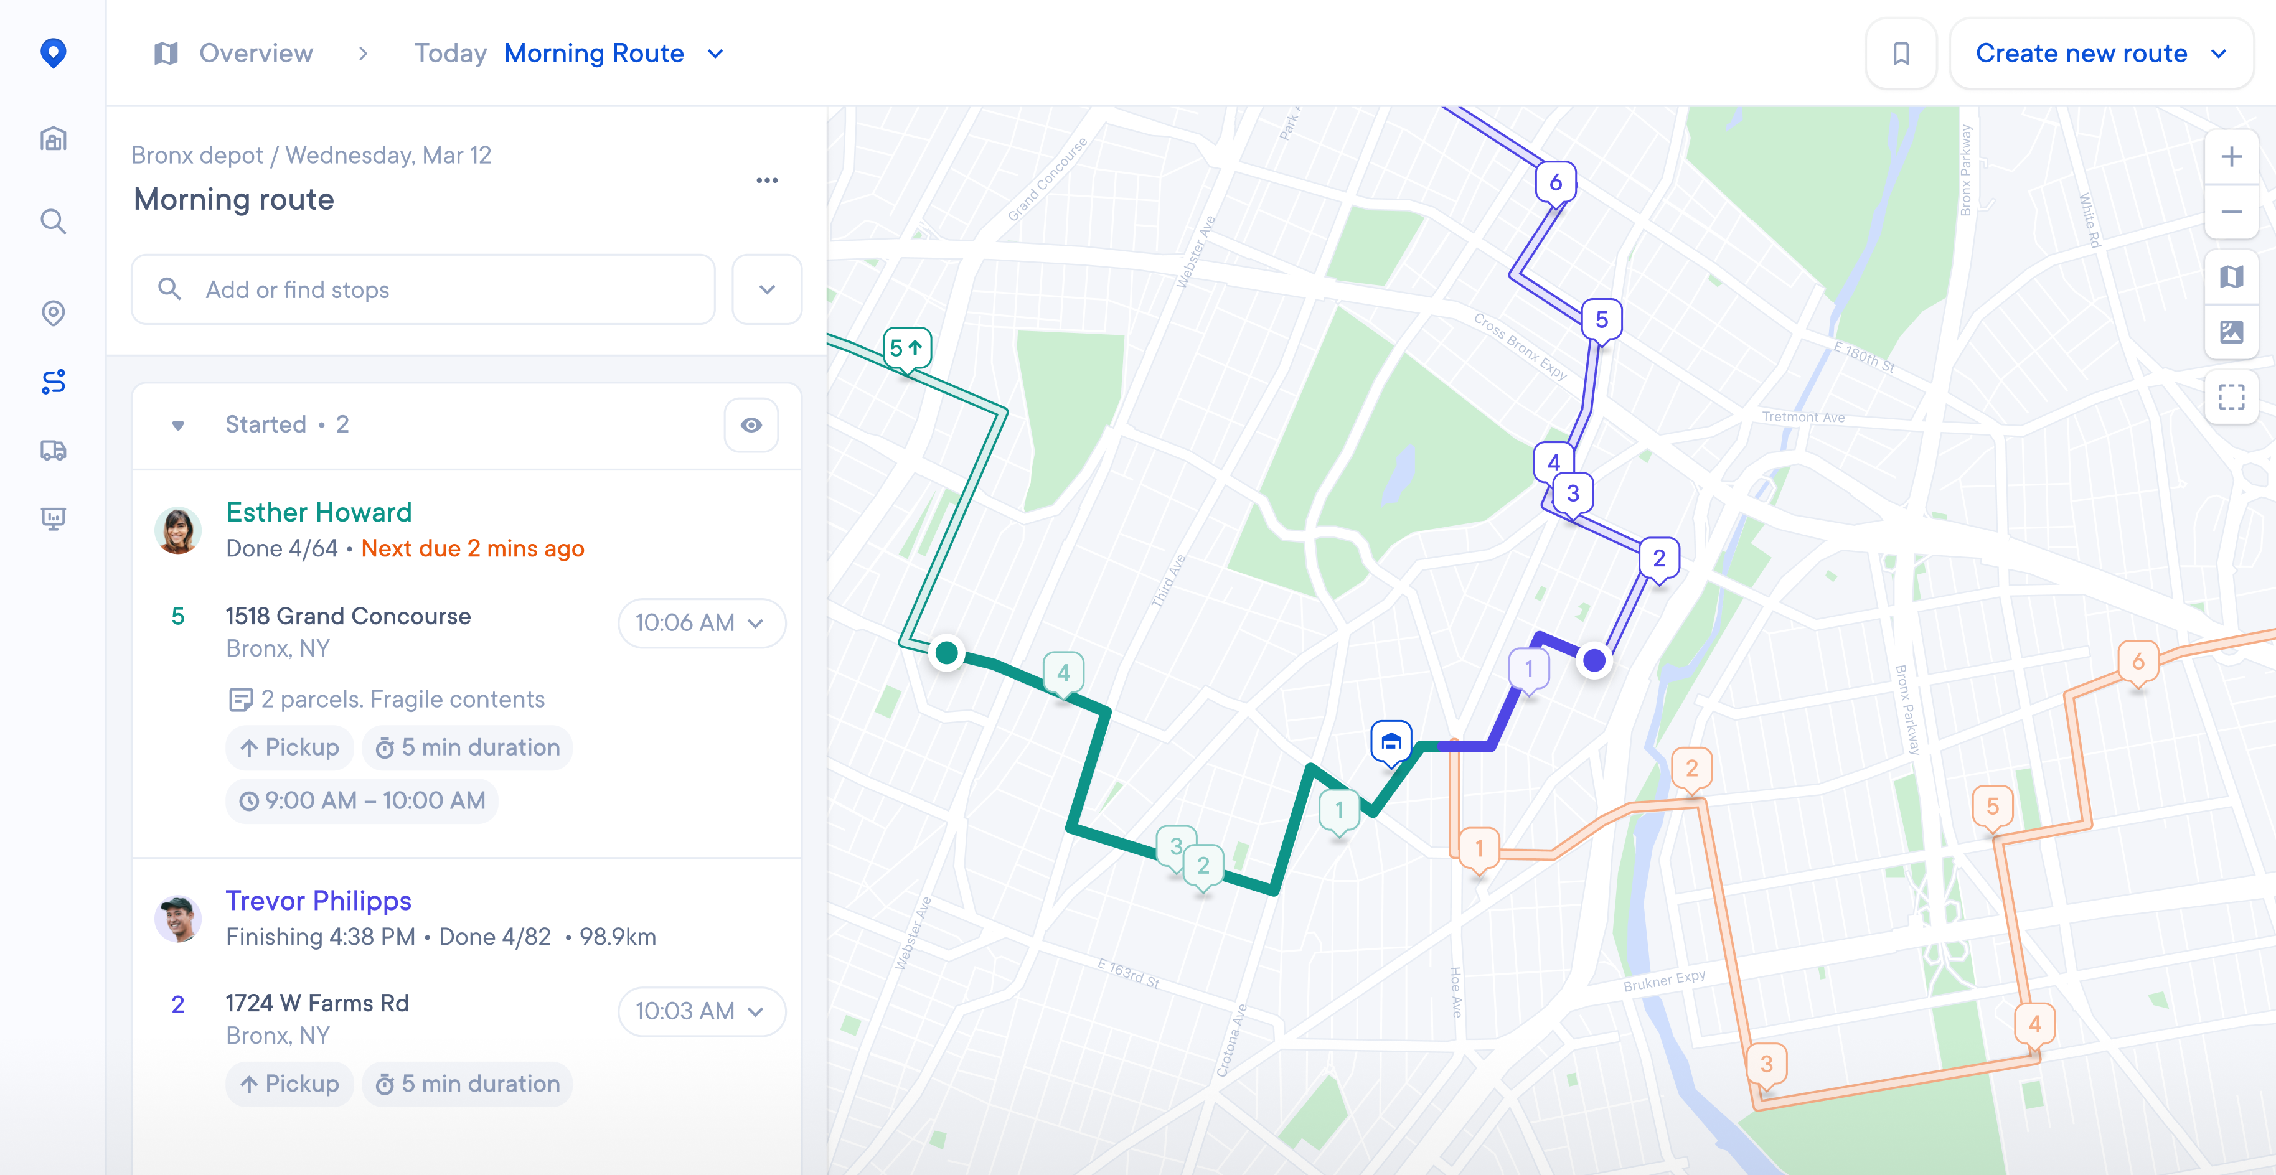Go to Overview in breadcrumb
The height and width of the screenshot is (1175, 2276).
255,53
